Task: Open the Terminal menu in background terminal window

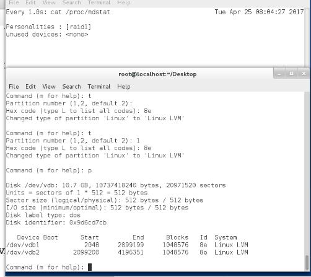Action: (99, 2)
